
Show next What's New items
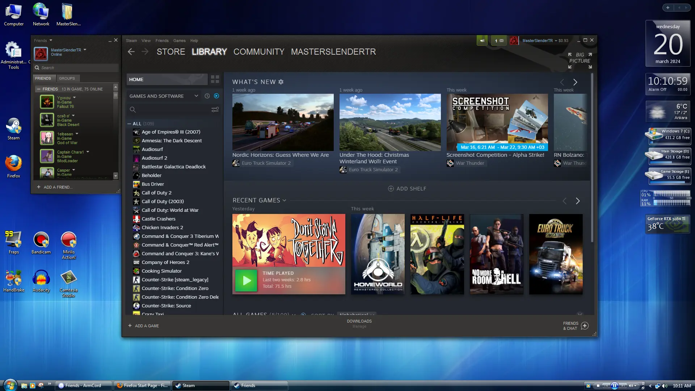tap(575, 83)
